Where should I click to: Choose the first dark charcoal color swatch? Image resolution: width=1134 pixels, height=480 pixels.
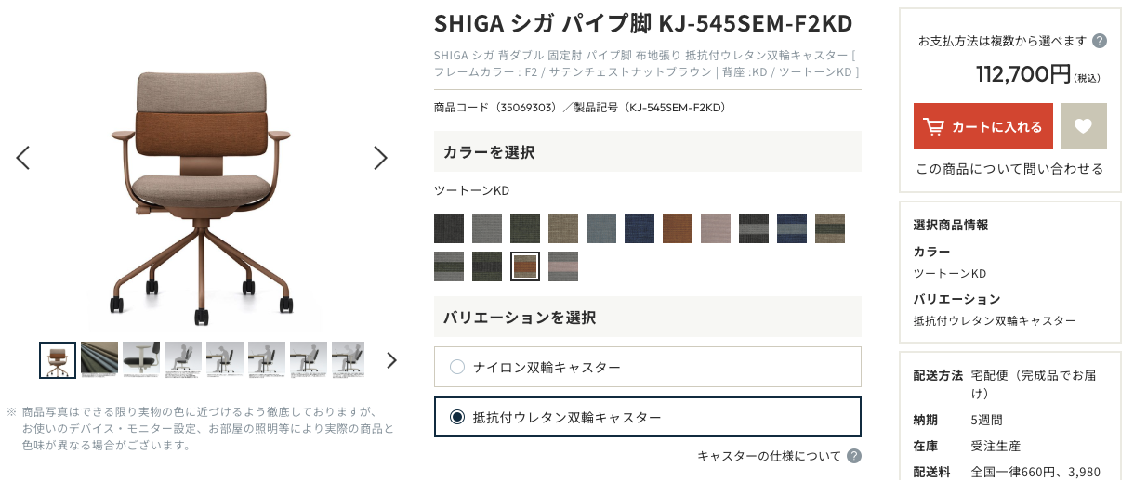point(449,228)
